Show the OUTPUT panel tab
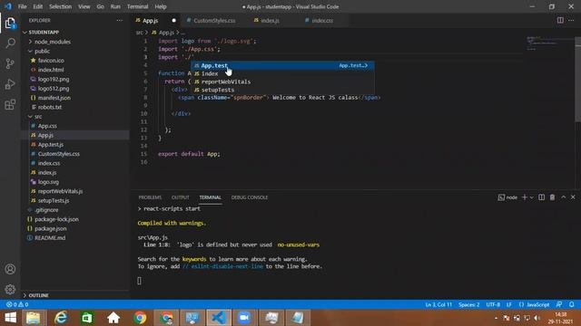The image size is (581, 326). (x=180, y=197)
